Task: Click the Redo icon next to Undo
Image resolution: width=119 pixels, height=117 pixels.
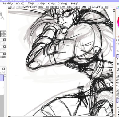Action: [x=13, y=7]
